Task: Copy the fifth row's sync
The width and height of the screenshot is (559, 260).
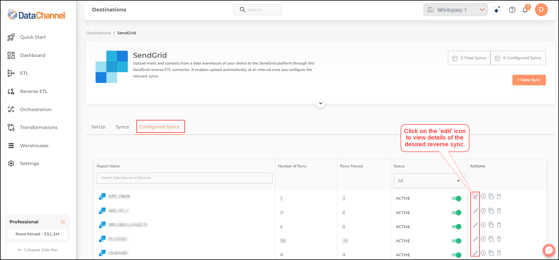Action: pos(491,253)
